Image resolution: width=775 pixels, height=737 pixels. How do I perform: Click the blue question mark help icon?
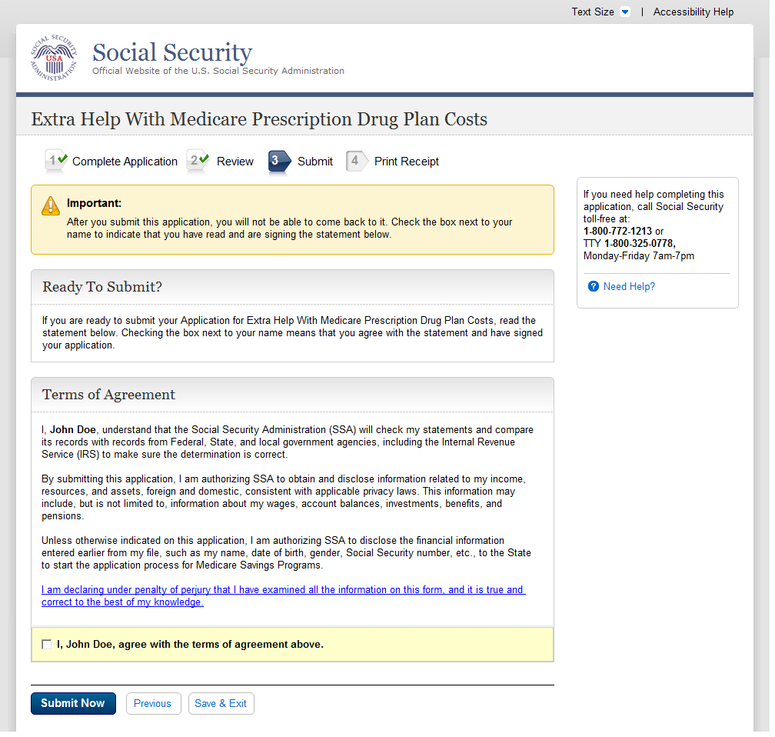[x=593, y=286]
